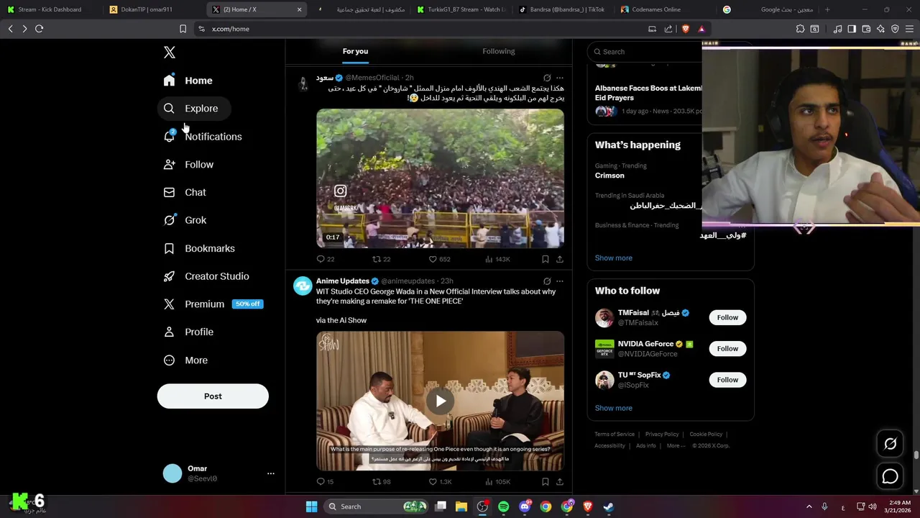Reload the page
The width and height of the screenshot is (920, 518).
click(39, 29)
